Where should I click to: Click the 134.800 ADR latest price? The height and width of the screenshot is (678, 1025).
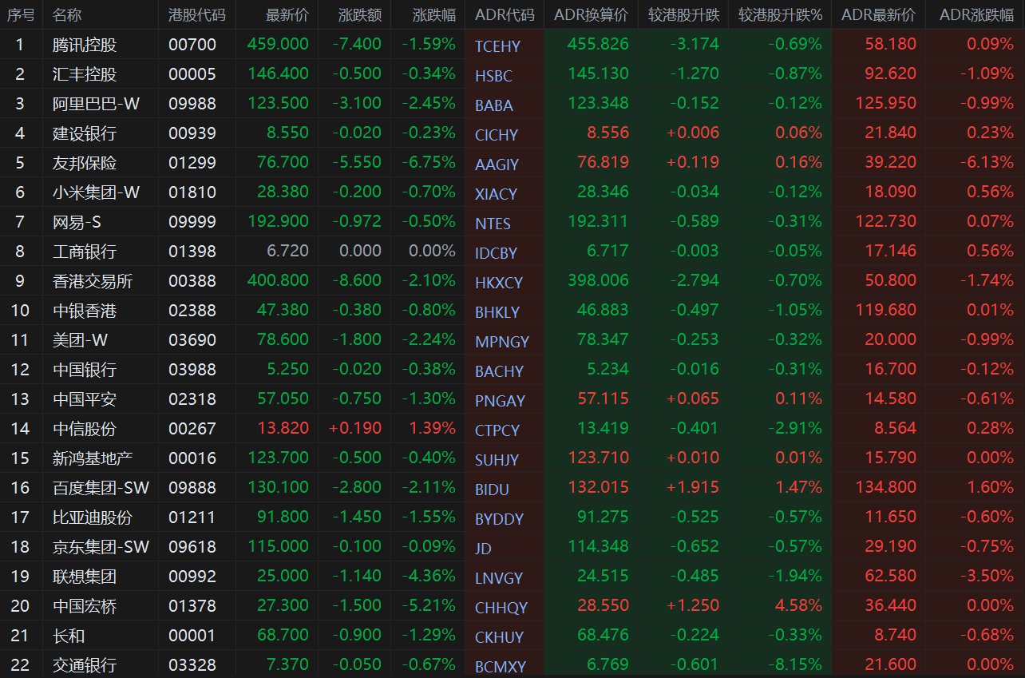886,488
